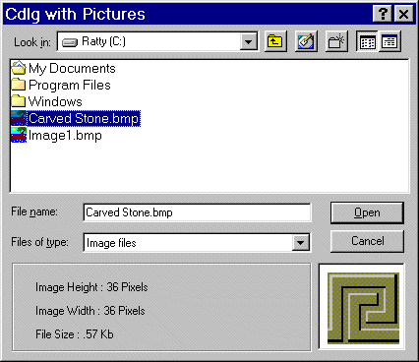
Task: Open the Look in combo box
Action: click(157, 41)
